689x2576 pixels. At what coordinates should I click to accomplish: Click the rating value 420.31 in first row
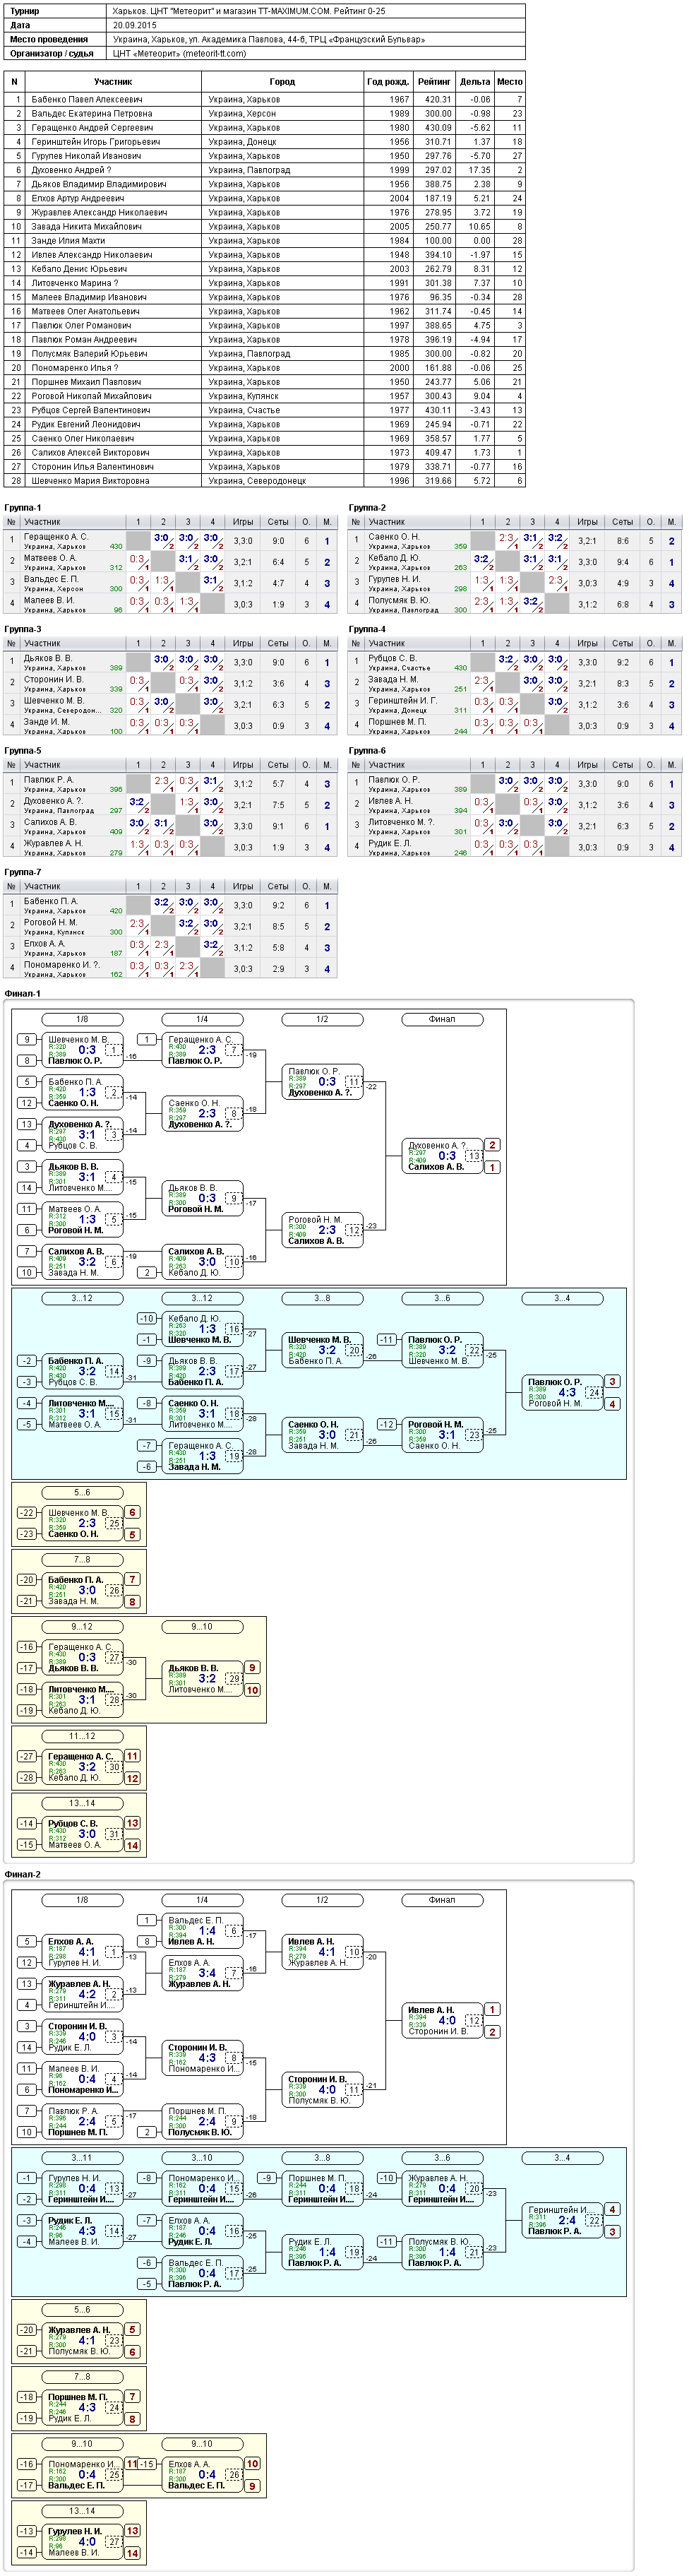tap(438, 100)
